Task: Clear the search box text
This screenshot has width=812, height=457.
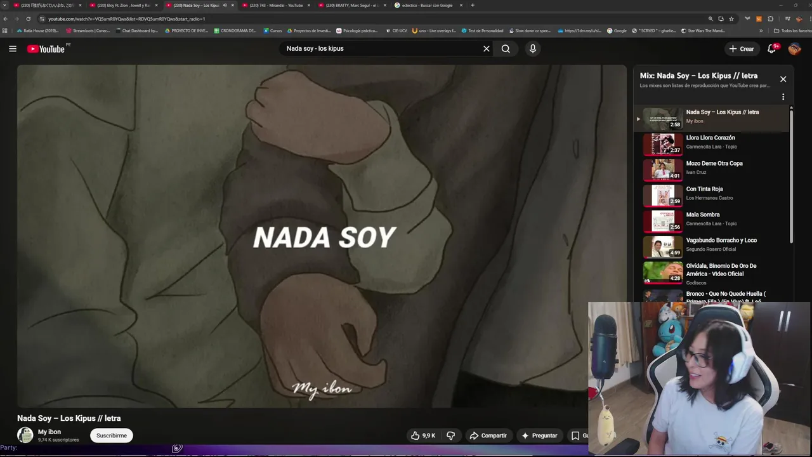Action: [487, 49]
